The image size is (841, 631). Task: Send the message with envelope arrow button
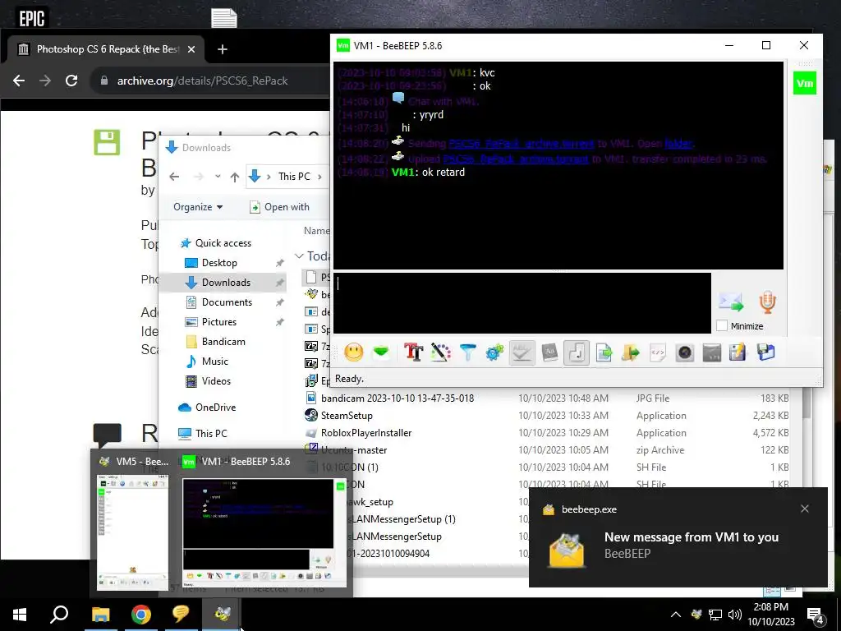(731, 302)
